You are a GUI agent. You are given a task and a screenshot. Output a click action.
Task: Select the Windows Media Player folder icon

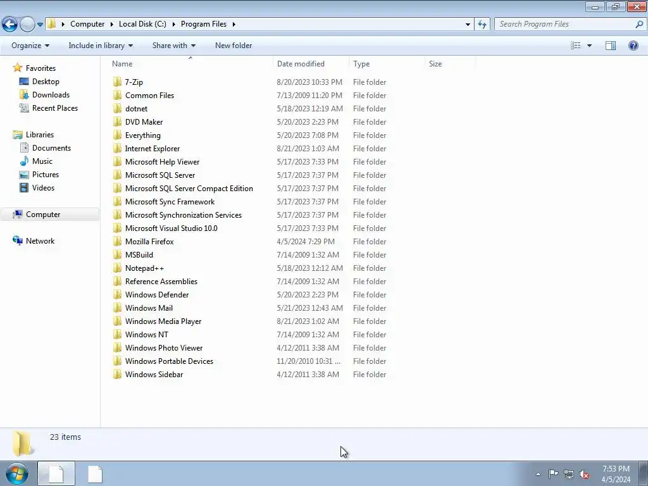117,321
